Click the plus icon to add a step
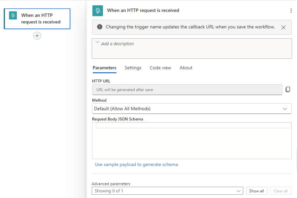The width and height of the screenshot is (297, 198). click(x=37, y=36)
